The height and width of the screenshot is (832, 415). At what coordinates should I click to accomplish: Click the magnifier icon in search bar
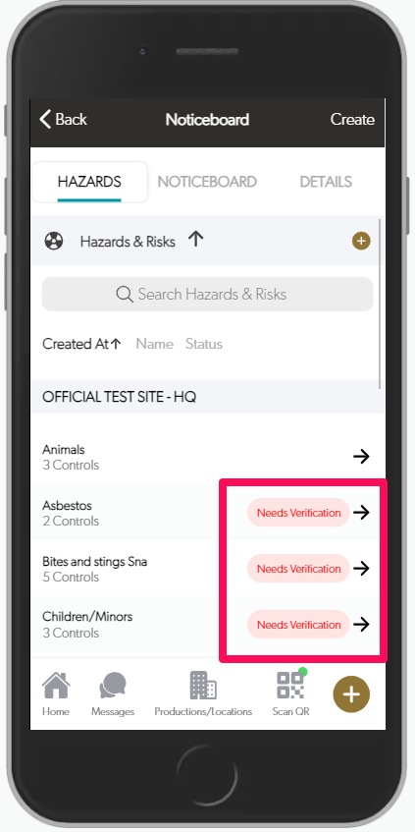pos(124,294)
